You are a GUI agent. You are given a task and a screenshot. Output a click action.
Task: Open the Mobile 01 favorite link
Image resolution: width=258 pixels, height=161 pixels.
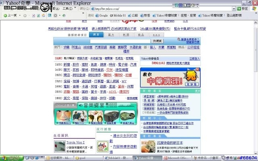(x=118, y=15)
